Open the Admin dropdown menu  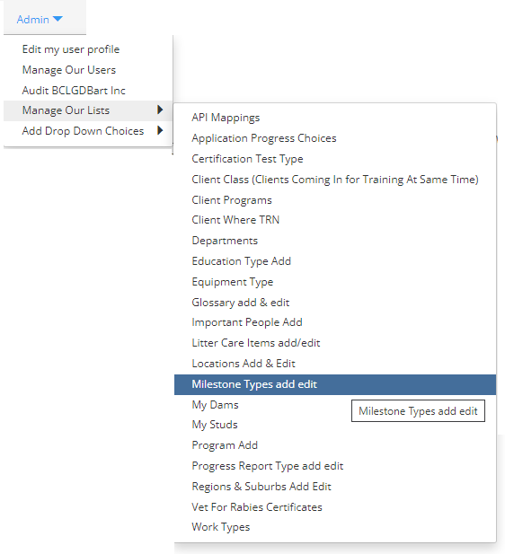coord(40,20)
